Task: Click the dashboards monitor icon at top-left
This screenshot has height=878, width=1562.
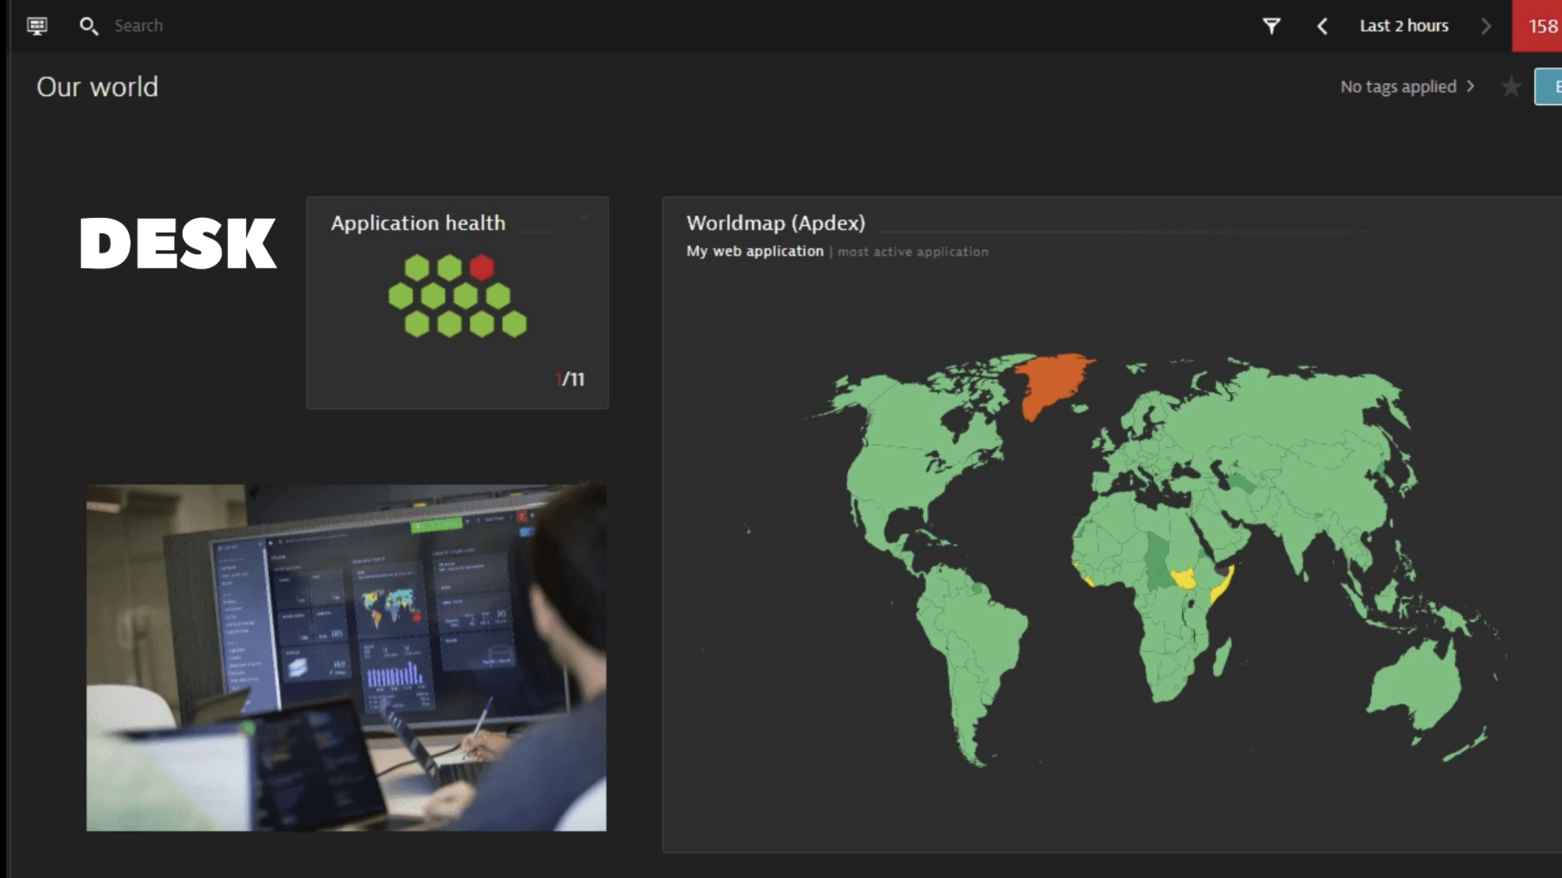Action: click(x=37, y=26)
